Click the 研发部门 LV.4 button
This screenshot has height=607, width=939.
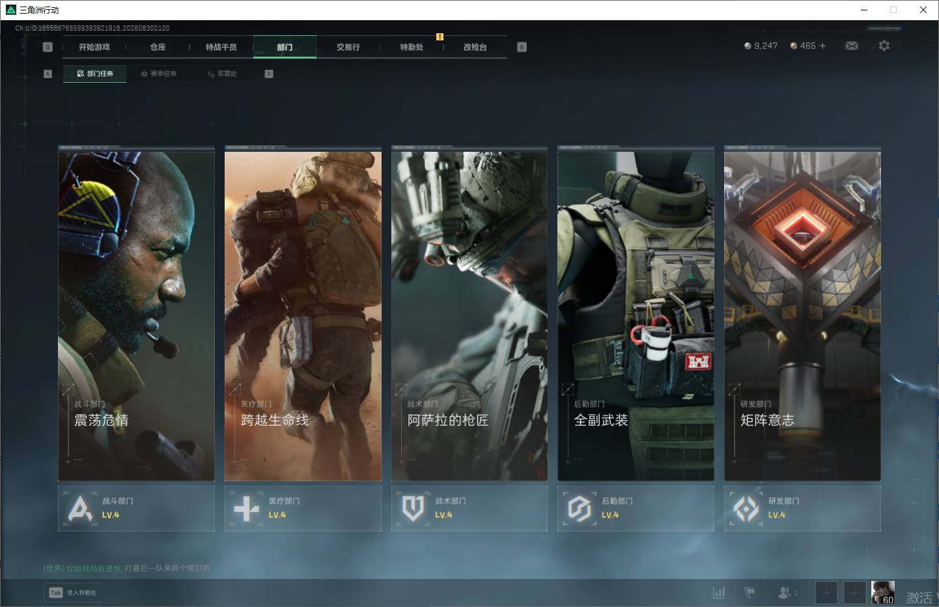(802, 508)
